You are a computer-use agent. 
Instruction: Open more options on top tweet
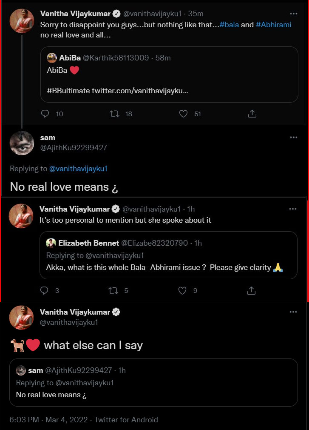point(293,13)
